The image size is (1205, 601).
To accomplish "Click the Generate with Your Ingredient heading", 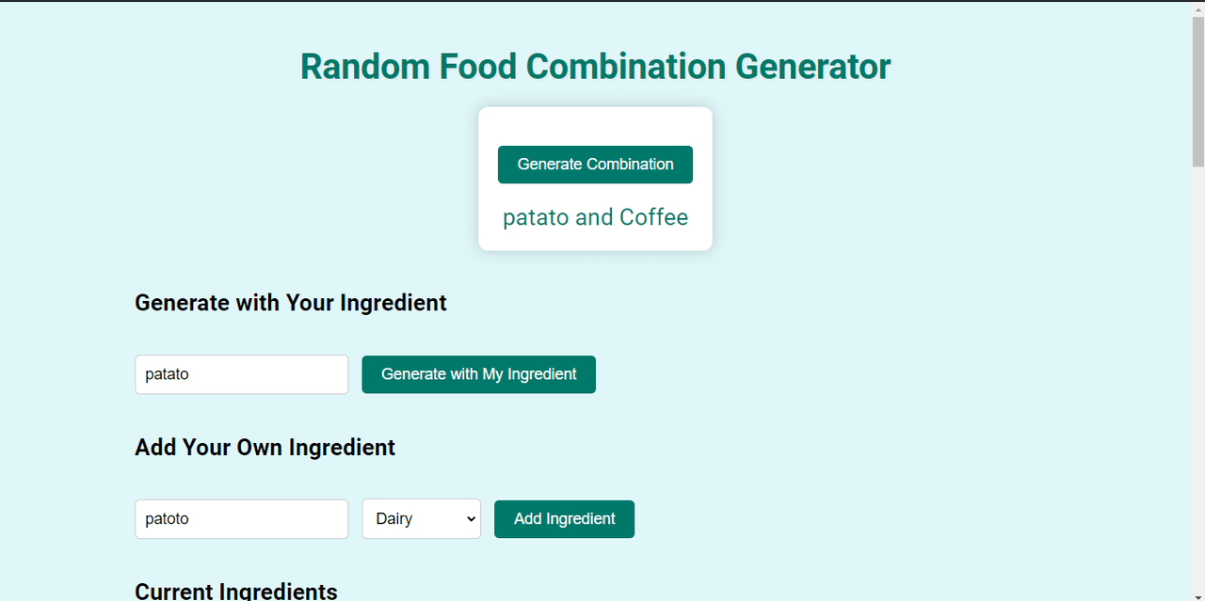I will coord(290,303).
